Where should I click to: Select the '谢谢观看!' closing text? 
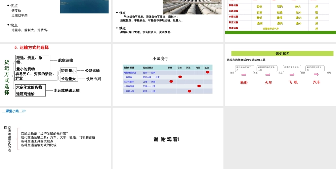[x=167, y=139]
